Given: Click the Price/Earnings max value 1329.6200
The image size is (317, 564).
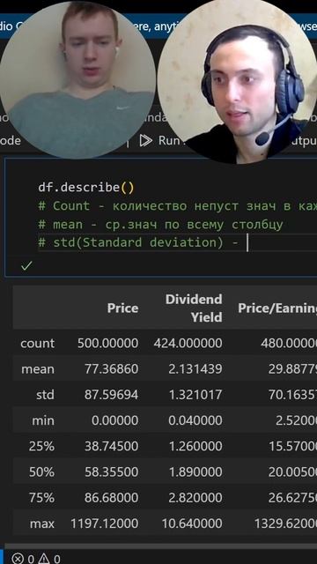Looking at the screenshot, I should [285, 523].
